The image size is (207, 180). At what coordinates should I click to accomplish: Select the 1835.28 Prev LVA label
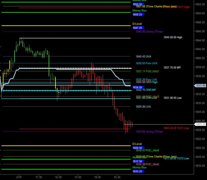pyautogui.click(x=146, y=79)
